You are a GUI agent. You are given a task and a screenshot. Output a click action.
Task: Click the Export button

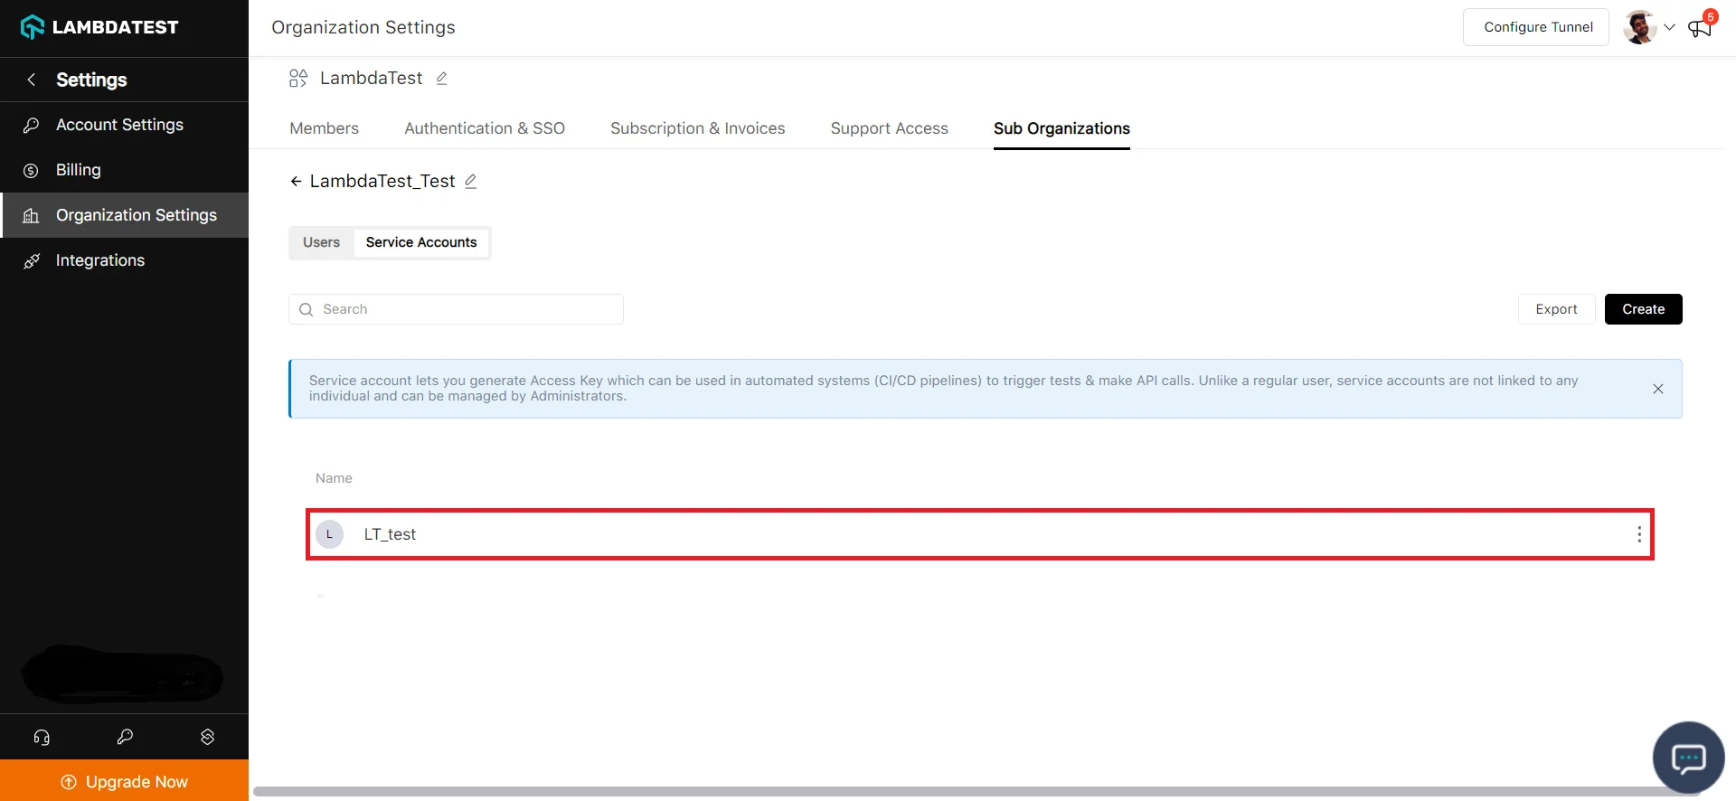1555,309
